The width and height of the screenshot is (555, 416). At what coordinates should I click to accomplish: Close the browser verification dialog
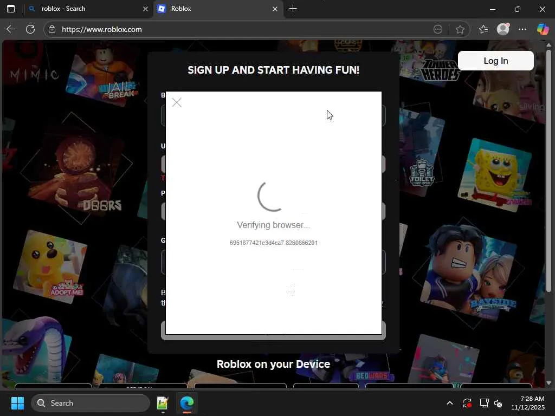[x=177, y=102]
